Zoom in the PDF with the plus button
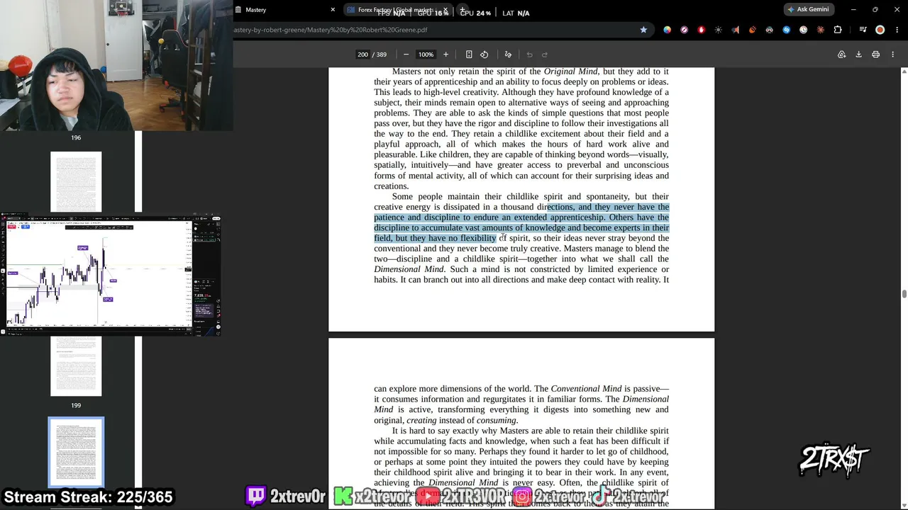 tap(445, 55)
